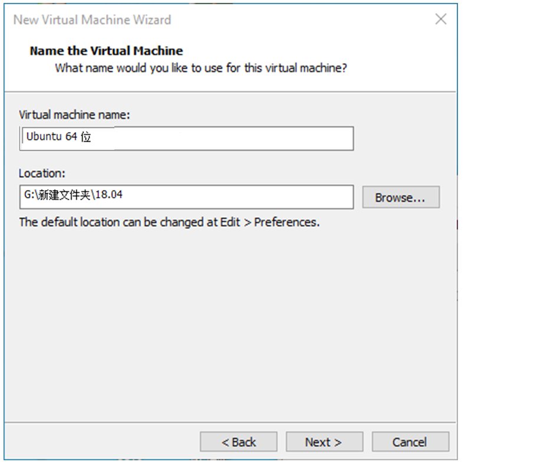This screenshot has height=462, width=534.
Task: Click the 'Virtual machine name:' label
Action: (74, 114)
